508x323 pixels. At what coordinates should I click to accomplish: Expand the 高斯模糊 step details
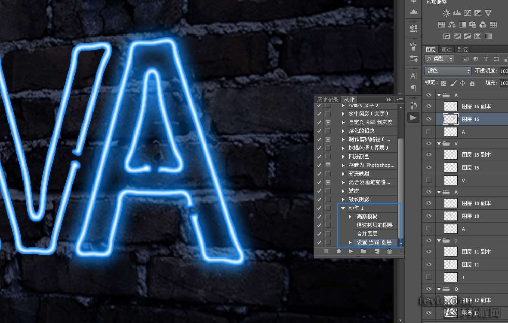350,217
